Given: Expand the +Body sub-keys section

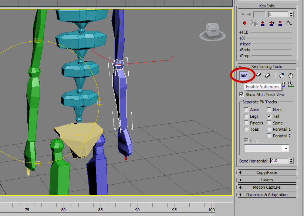Looking at the screenshot, I should (244, 49).
